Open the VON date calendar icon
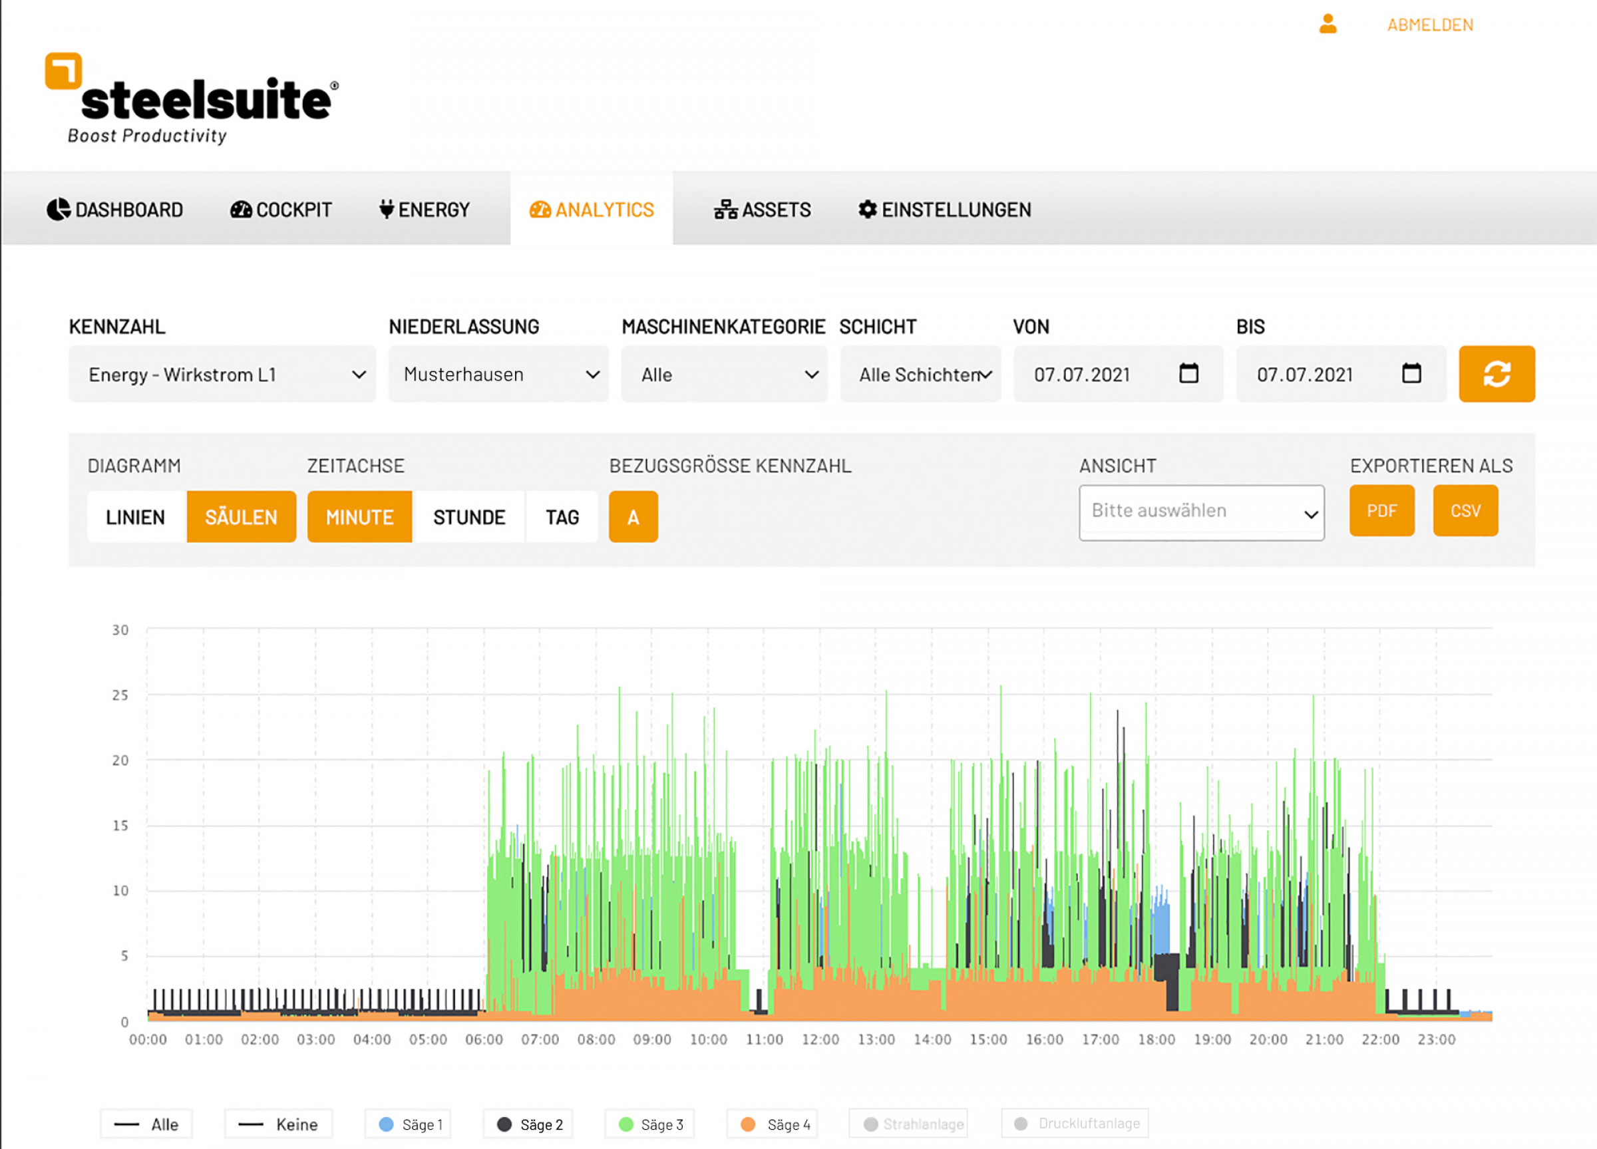The height and width of the screenshot is (1149, 1597). 1188,373
